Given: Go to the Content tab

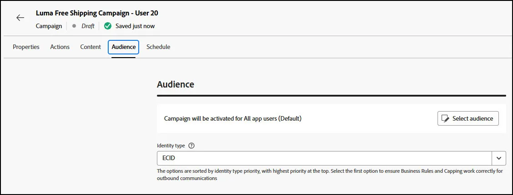Looking at the screenshot, I should (91, 47).
